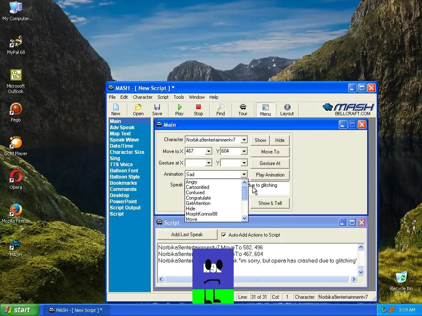Select TTS Voice in side panel

coord(121,165)
